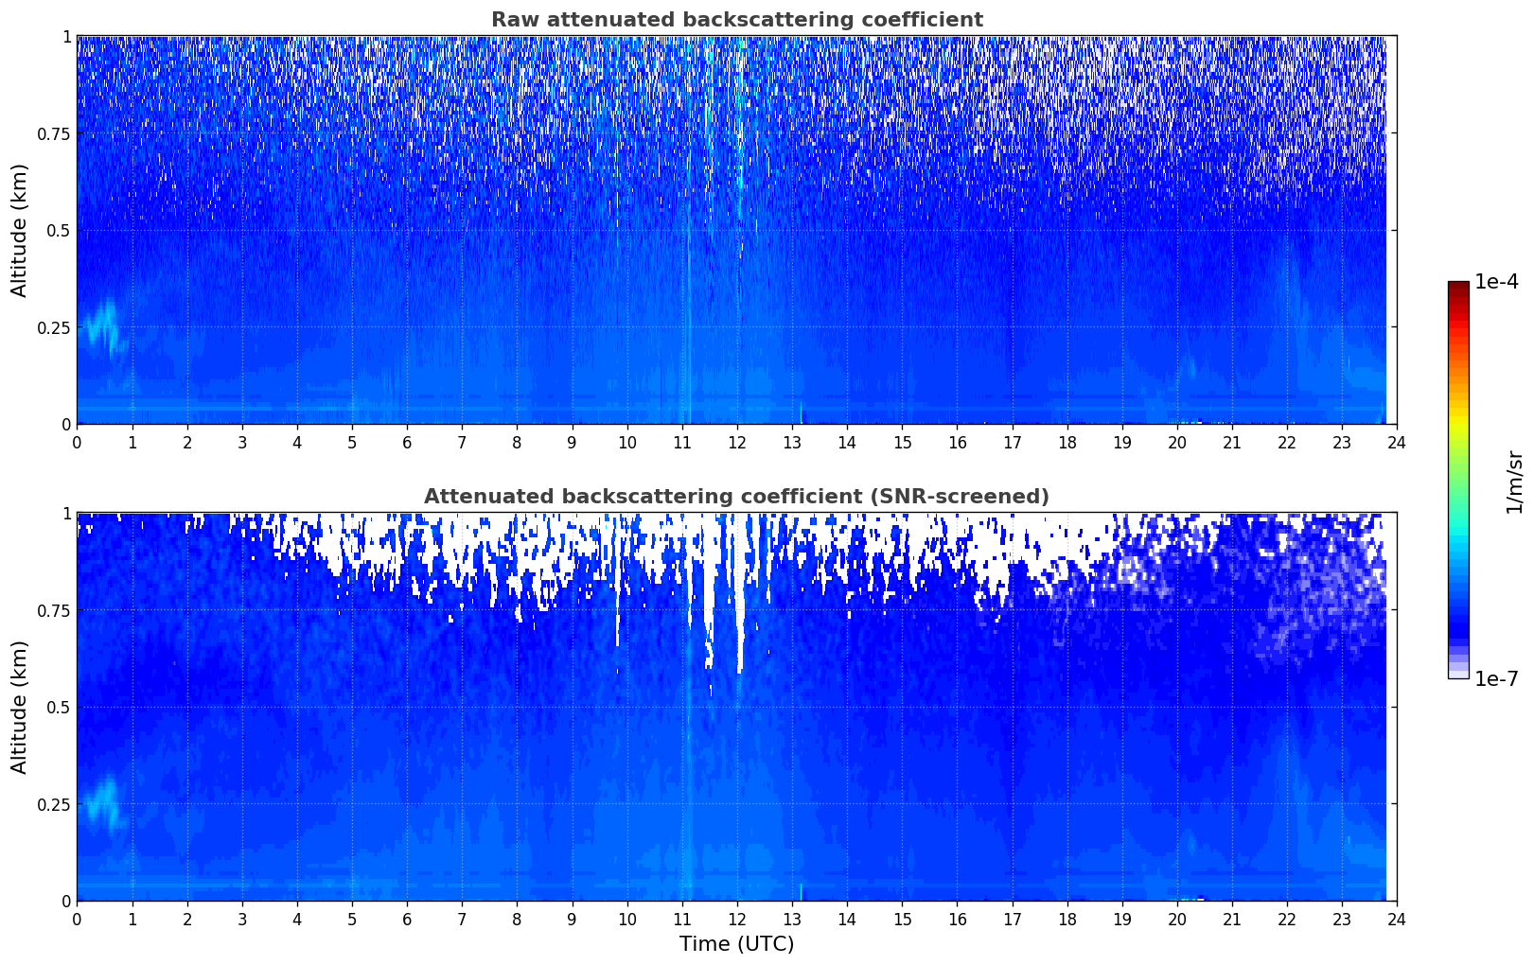Screen dimensions: 1534x965
Task: Click altitude tick "0.5" on the raw plot
Action: point(59,230)
